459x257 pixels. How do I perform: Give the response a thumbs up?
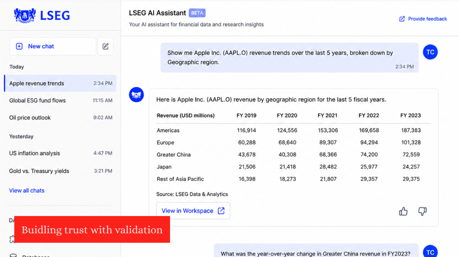(x=403, y=211)
